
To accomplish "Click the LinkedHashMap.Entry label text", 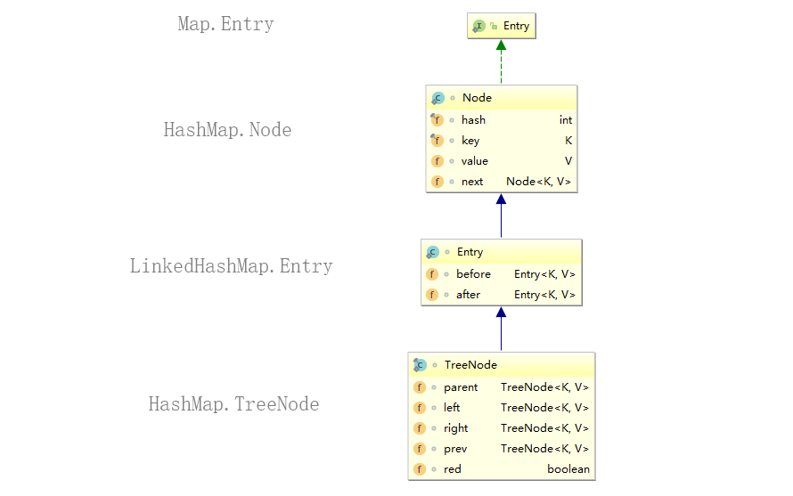I will pyautogui.click(x=231, y=266).
